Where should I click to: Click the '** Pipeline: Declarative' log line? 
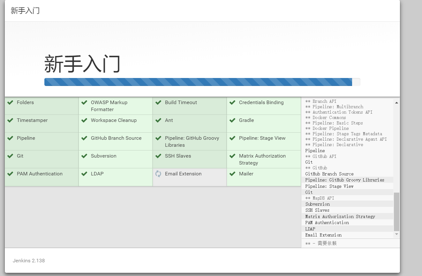coord(334,145)
